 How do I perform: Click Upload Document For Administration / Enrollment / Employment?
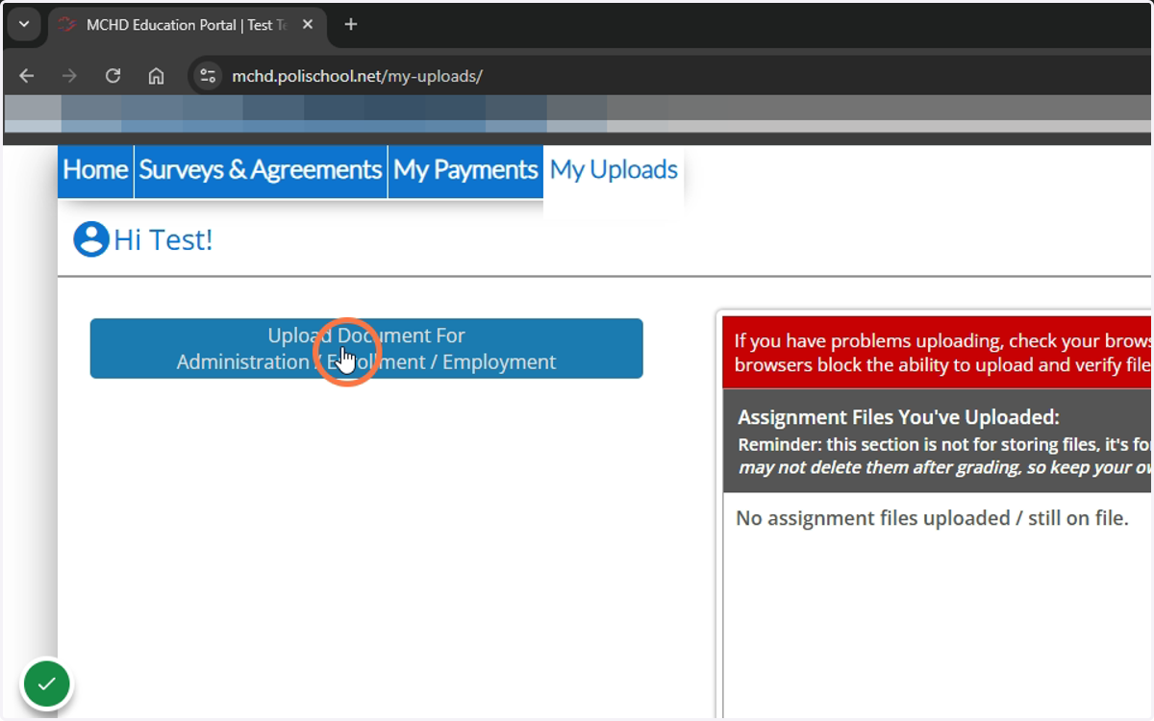pyautogui.click(x=366, y=348)
